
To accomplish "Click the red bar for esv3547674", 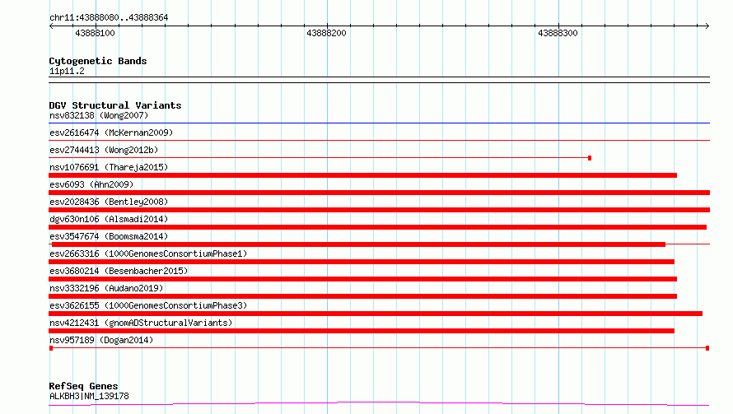I will pyautogui.click(x=358, y=244).
